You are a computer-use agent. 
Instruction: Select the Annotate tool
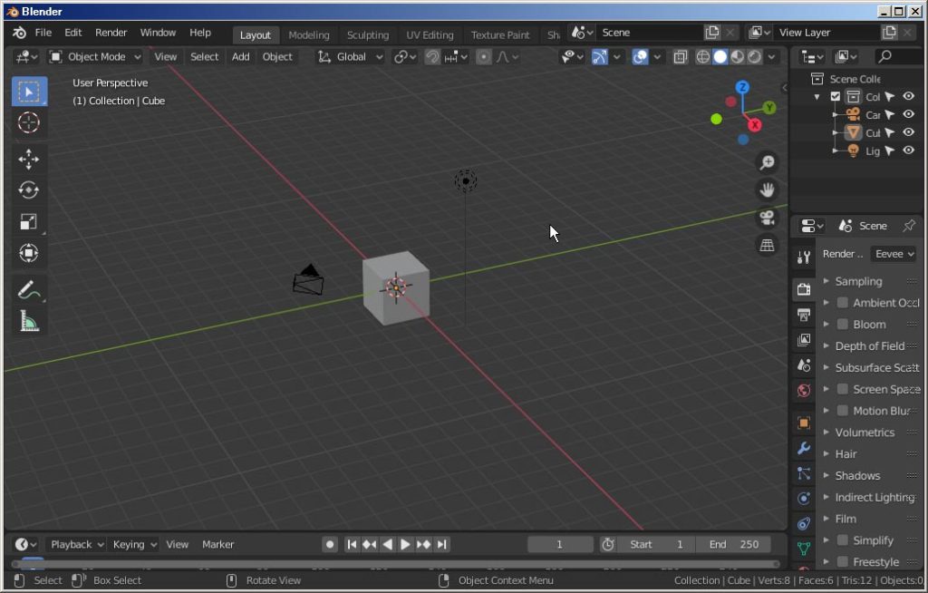coord(28,289)
